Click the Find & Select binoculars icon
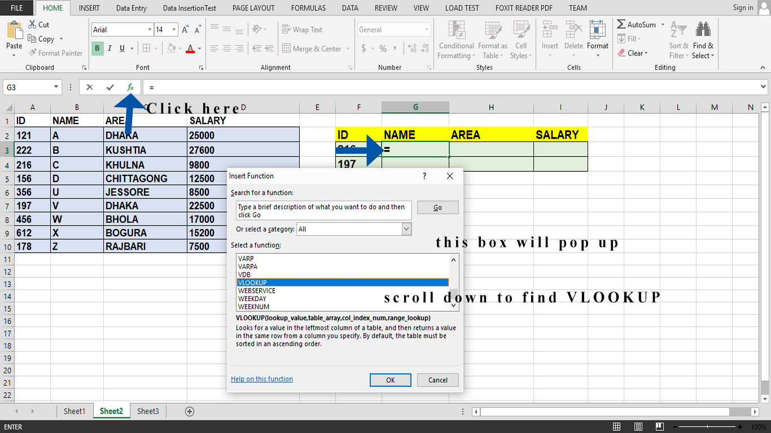 [x=703, y=28]
